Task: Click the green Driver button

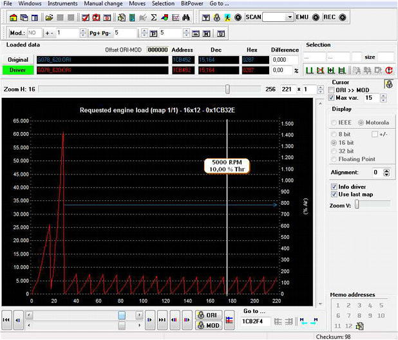Action: pos(17,70)
